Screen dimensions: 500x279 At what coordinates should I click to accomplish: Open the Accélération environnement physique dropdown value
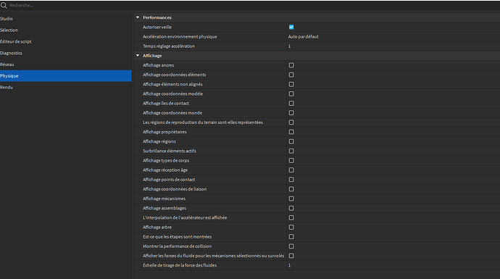[x=393, y=37]
